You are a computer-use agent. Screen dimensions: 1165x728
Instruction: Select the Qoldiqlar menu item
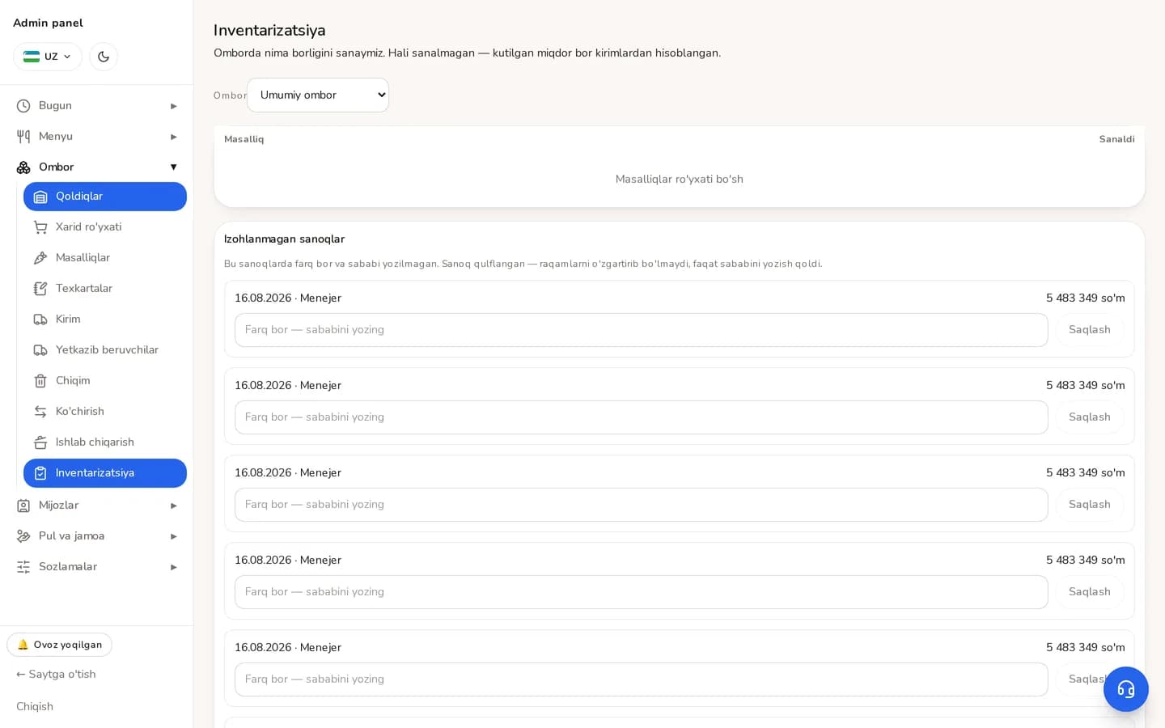105,197
